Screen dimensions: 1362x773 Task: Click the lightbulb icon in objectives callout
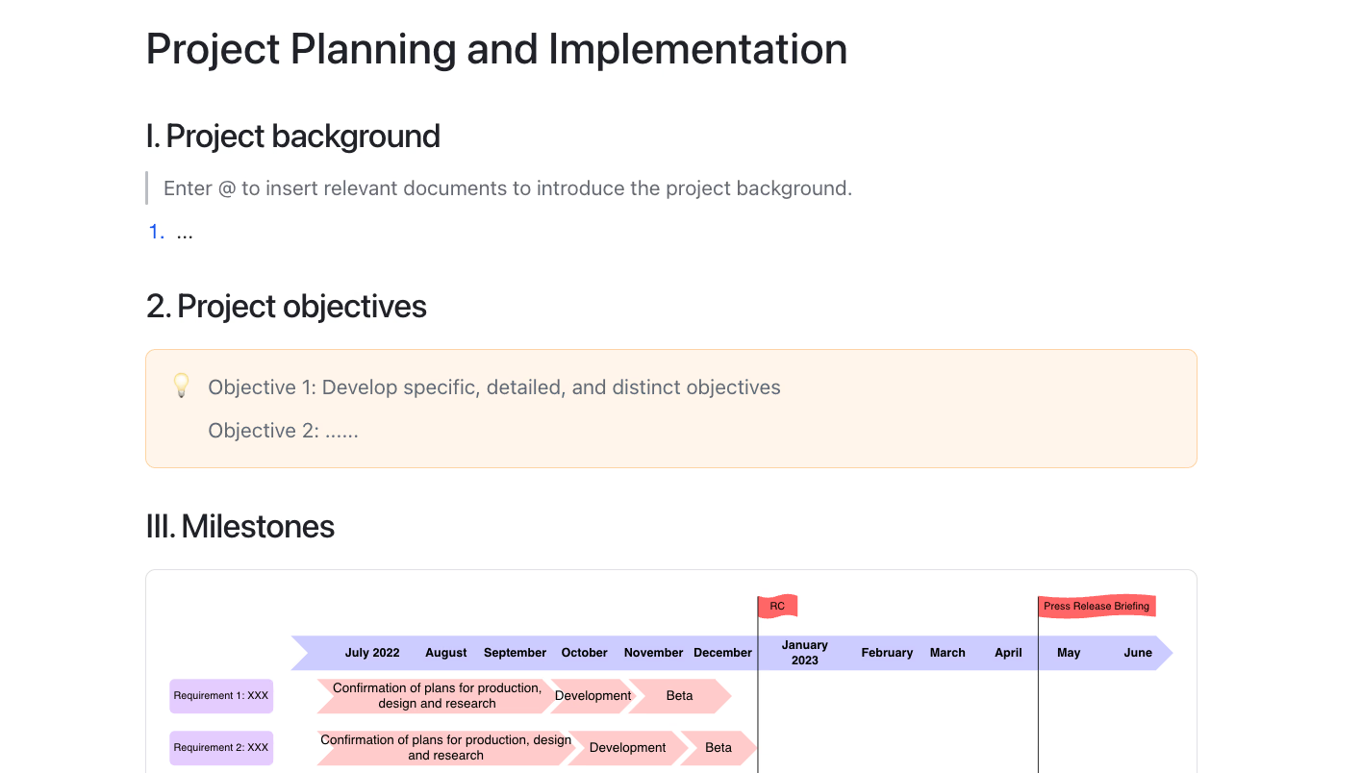tap(181, 386)
